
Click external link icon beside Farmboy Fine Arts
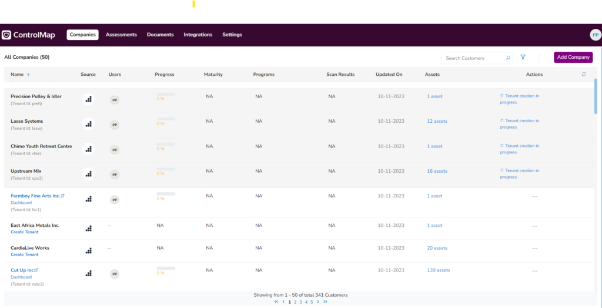62,196
